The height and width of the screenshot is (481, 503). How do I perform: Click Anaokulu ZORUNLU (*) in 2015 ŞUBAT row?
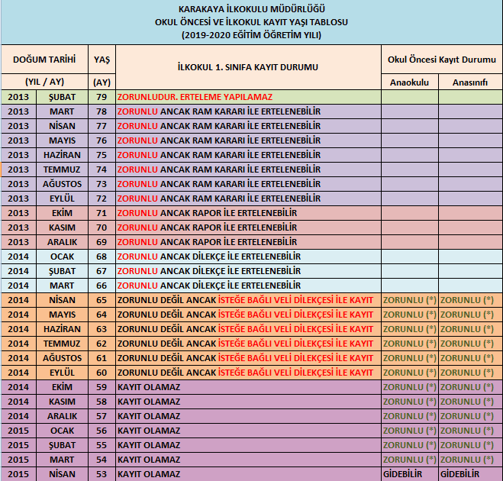pos(410,445)
